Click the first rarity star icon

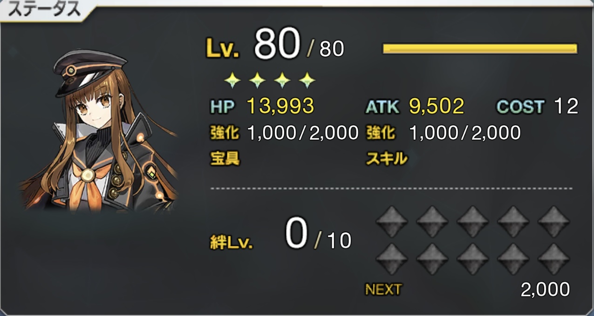(x=232, y=81)
